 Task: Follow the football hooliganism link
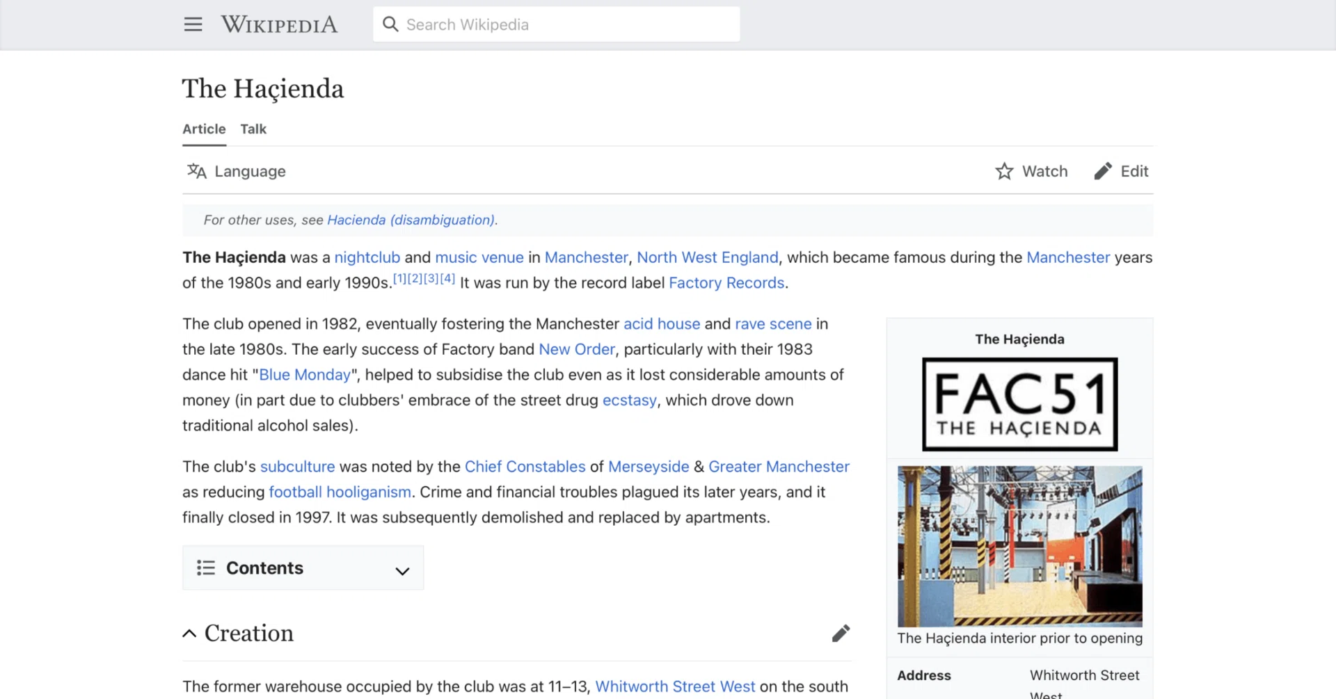(340, 492)
